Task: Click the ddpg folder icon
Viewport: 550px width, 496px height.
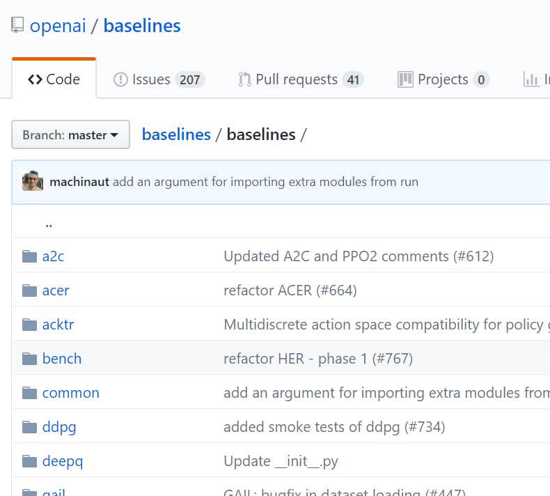Action: click(29, 427)
